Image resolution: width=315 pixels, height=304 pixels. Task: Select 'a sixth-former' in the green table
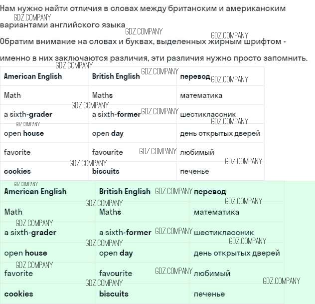click(125, 233)
